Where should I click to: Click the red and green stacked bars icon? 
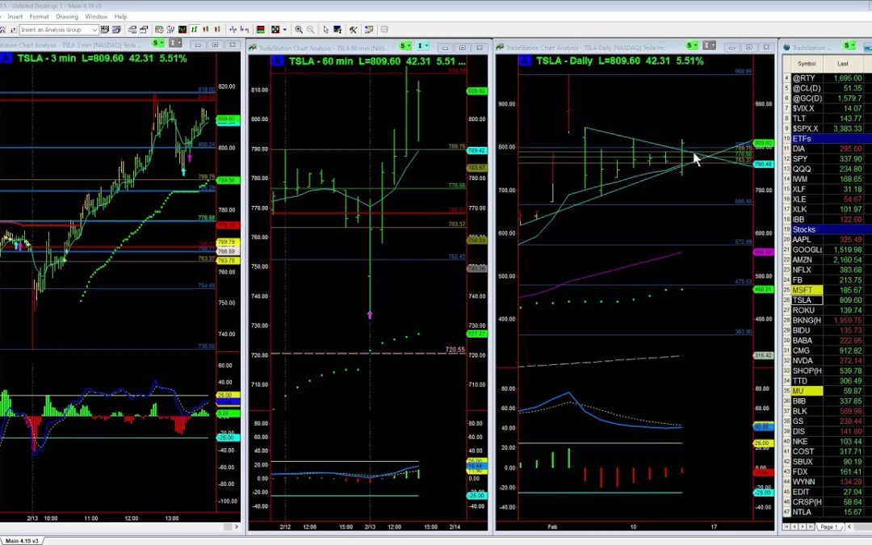tap(260, 30)
